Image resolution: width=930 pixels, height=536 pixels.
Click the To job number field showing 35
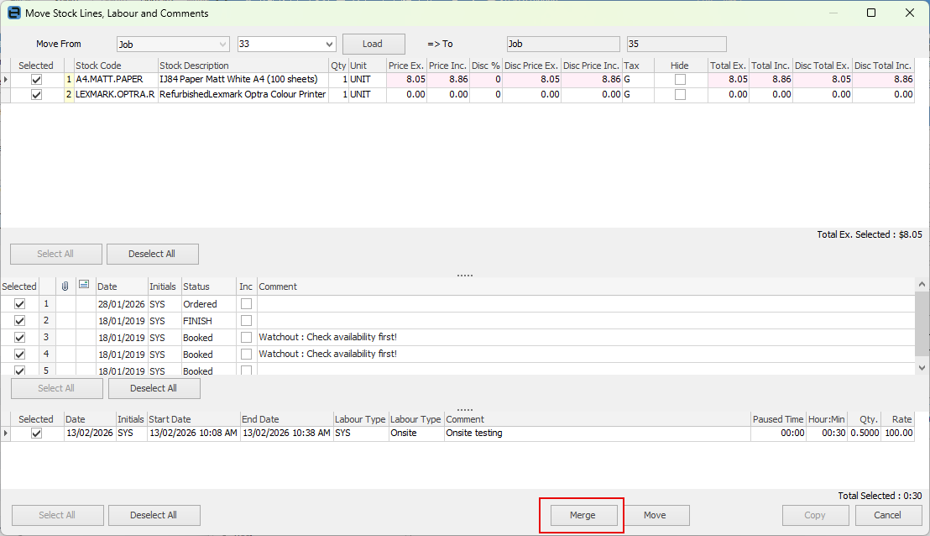pyautogui.click(x=677, y=44)
